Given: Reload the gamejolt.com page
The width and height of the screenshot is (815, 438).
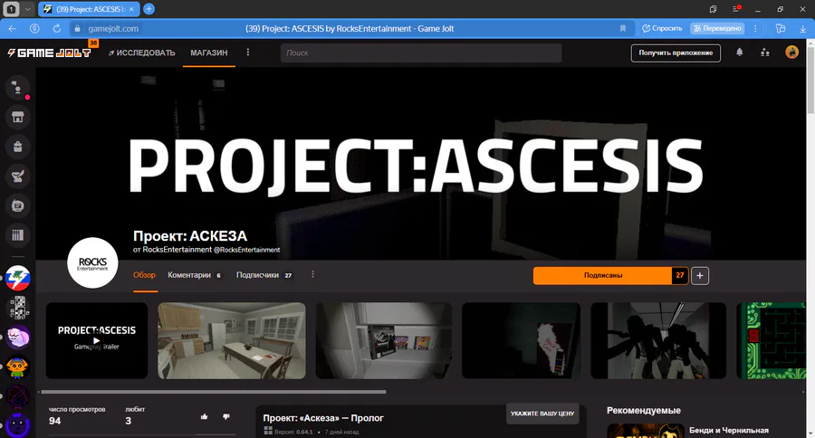Looking at the screenshot, I should pyautogui.click(x=57, y=29).
